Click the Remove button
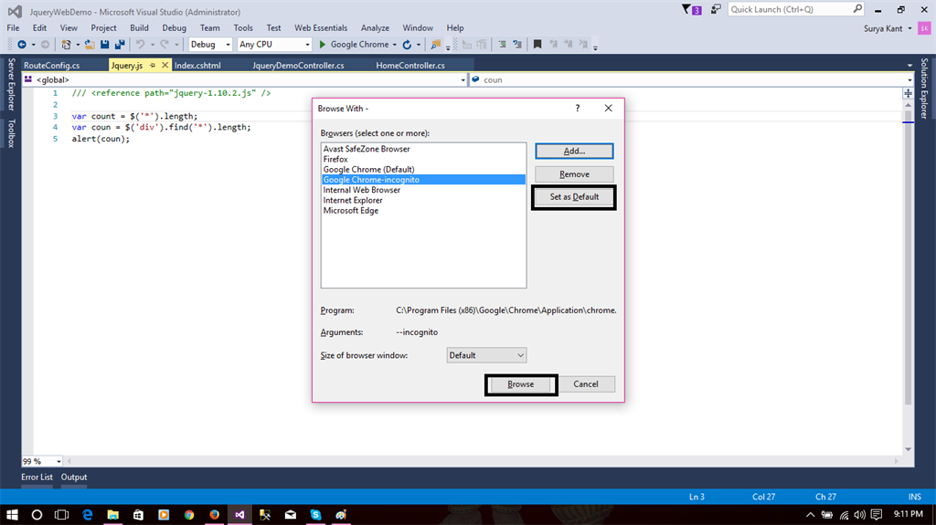The height and width of the screenshot is (525, 936). pos(574,174)
